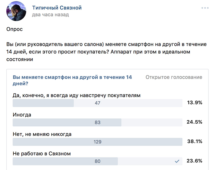The height and width of the screenshot is (170, 211).
Task: Choose the answer 'Нет, не меняю никогда'
Action: [x=42, y=134]
